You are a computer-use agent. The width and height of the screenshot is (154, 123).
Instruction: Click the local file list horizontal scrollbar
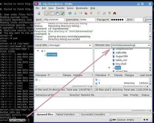(55, 87)
